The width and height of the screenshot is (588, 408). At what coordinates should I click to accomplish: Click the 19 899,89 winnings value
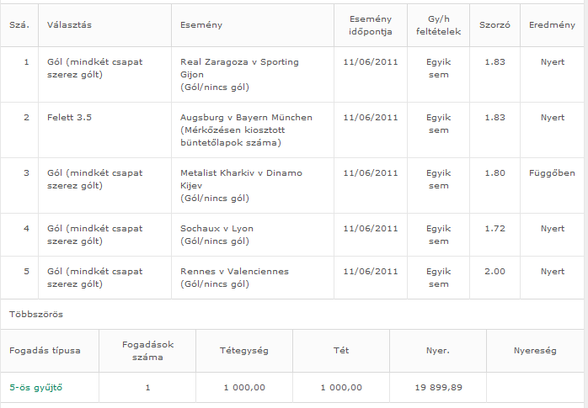pos(438,387)
